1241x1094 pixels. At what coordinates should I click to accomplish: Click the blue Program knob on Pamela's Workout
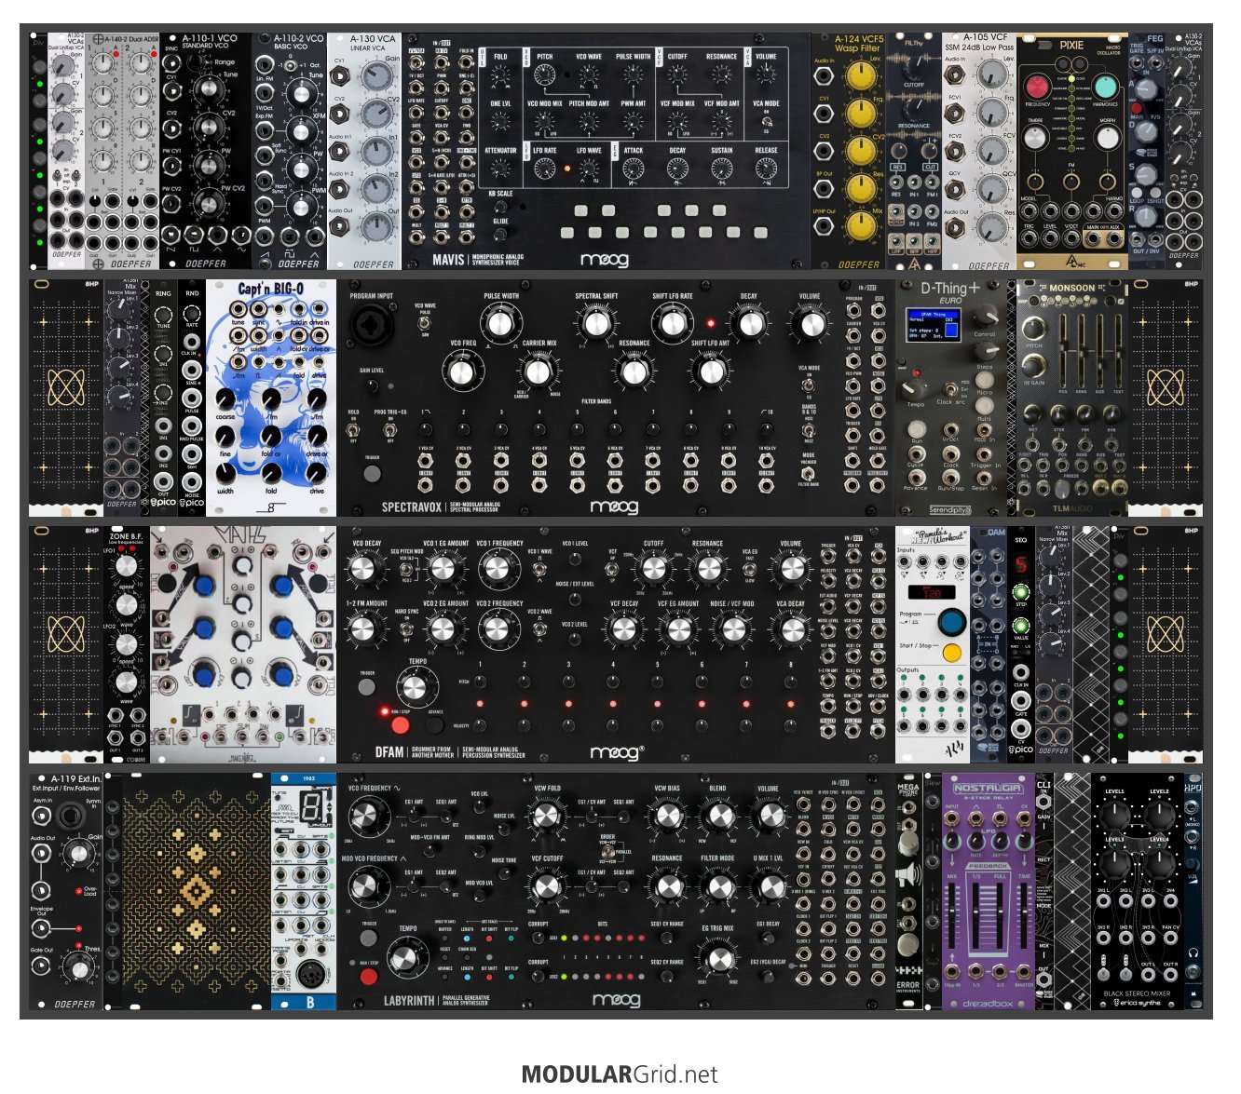click(951, 621)
